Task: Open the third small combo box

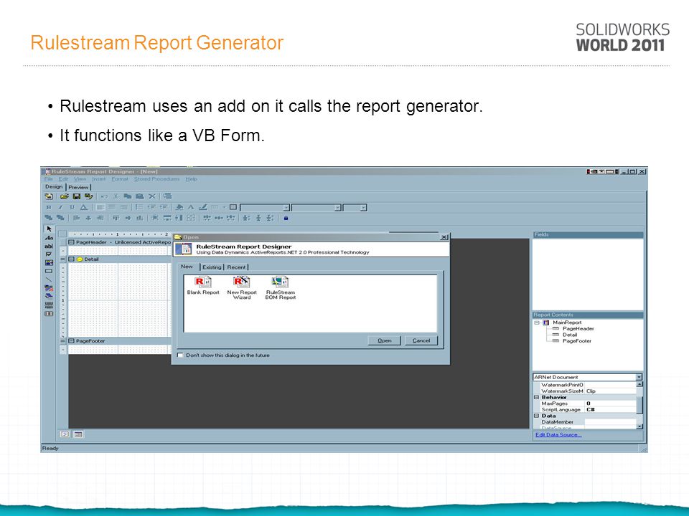Action: 355,208
